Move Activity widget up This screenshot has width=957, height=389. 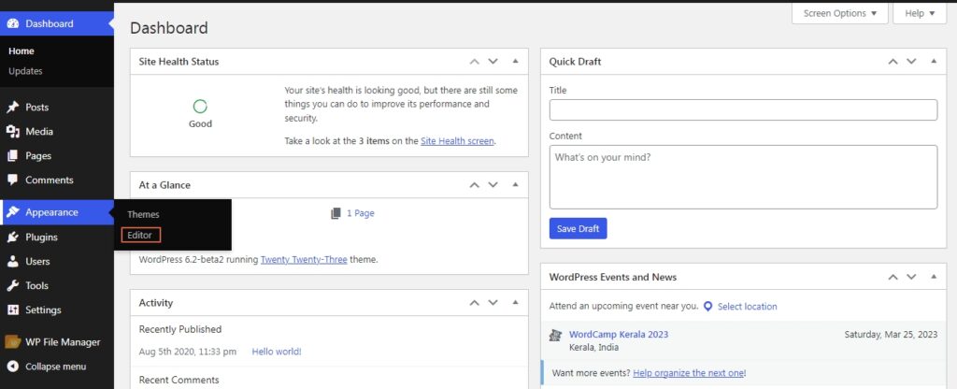[x=474, y=303]
